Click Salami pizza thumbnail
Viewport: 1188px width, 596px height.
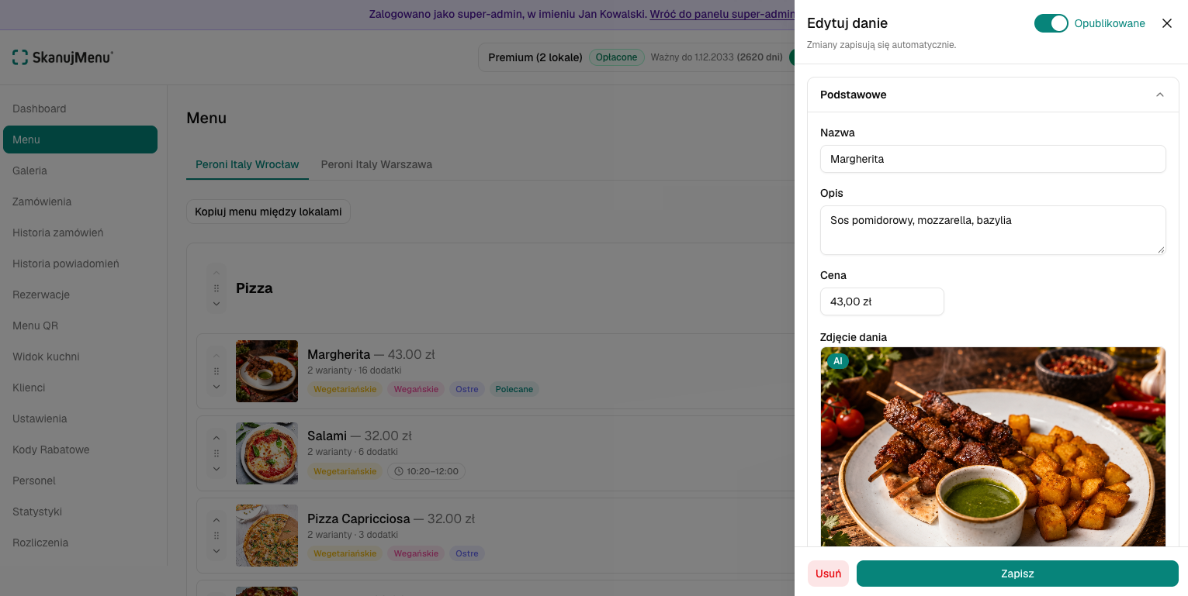click(267, 453)
